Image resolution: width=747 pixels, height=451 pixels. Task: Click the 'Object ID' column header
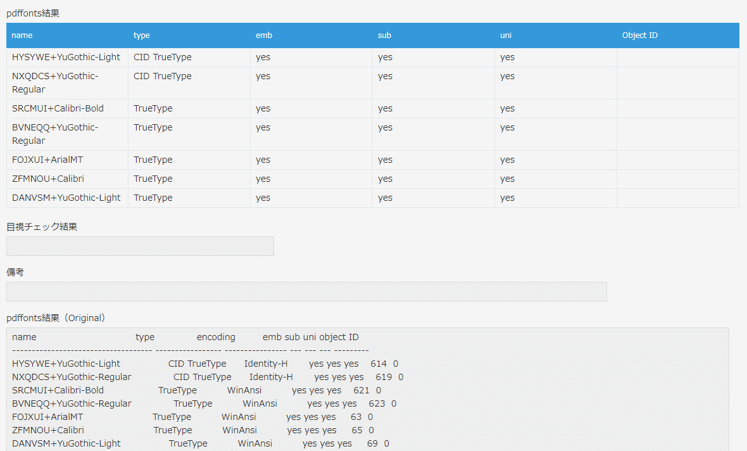click(x=678, y=35)
